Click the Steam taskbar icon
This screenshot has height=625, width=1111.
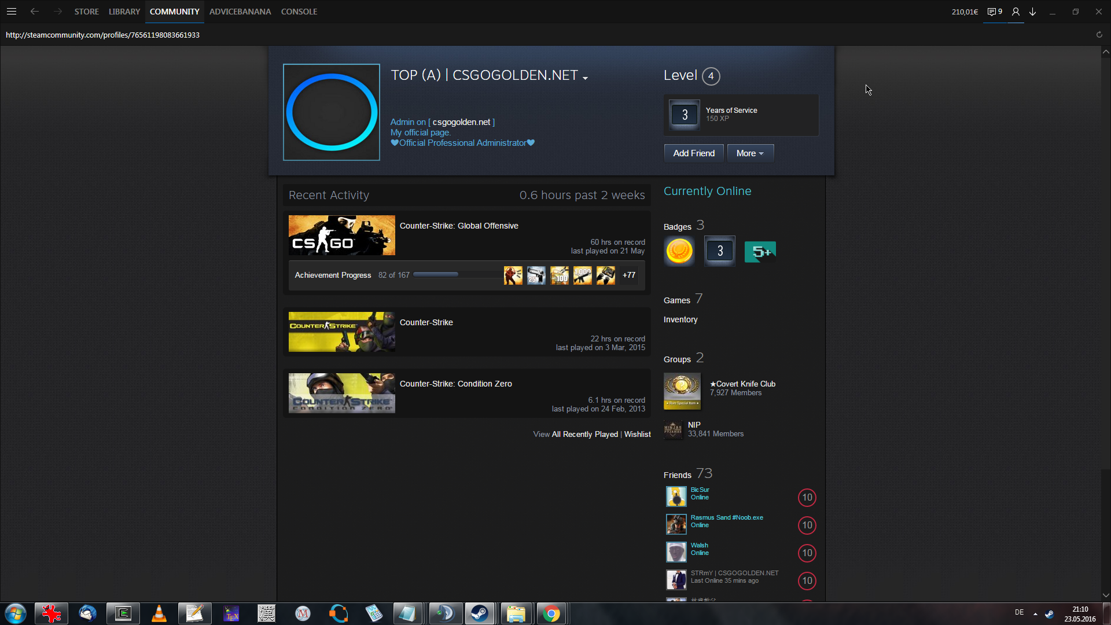[x=479, y=613]
